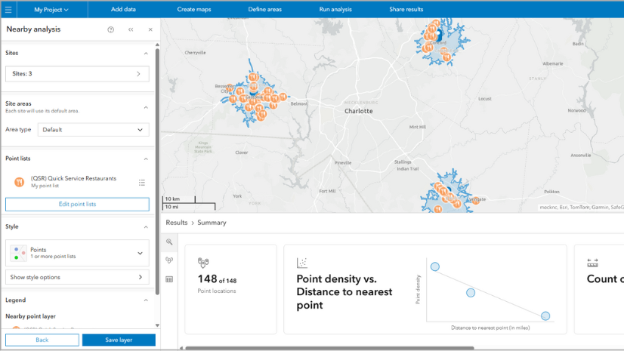
Task: Click the QSR orange restaurant symbol icon
Action: [19, 182]
